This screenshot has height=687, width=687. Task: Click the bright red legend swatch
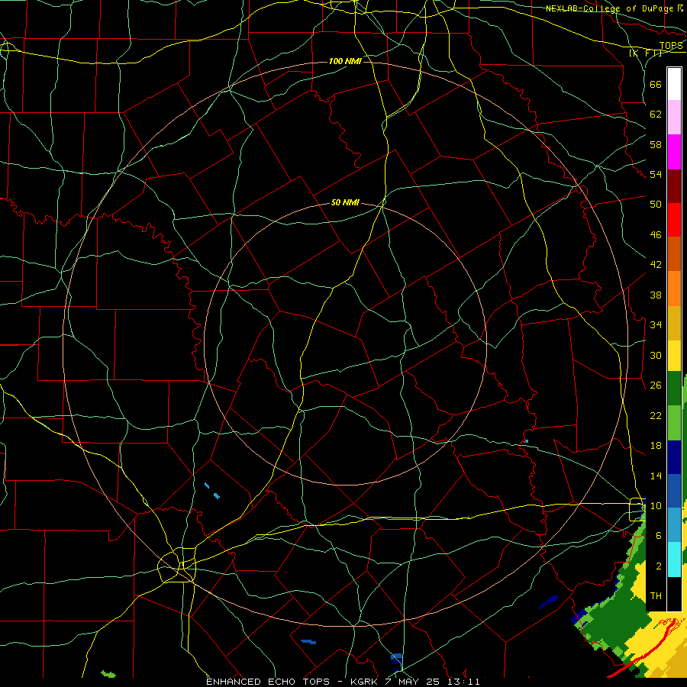click(674, 220)
